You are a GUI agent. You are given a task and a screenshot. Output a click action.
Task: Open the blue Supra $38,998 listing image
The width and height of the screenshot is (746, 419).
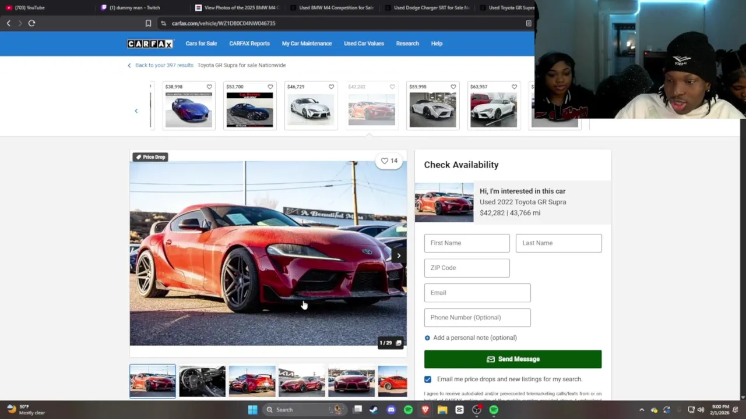click(189, 109)
